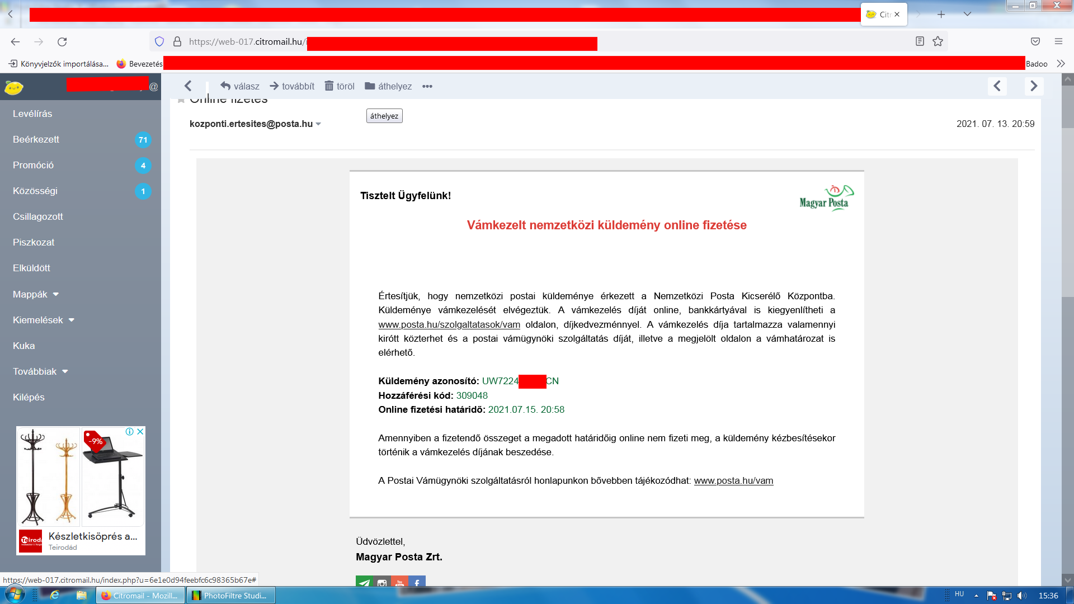Image resolution: width=1074 pixels, height=604 pixels.
Task: Open the three-dots more actions menu
Action: tap(427, 86)
